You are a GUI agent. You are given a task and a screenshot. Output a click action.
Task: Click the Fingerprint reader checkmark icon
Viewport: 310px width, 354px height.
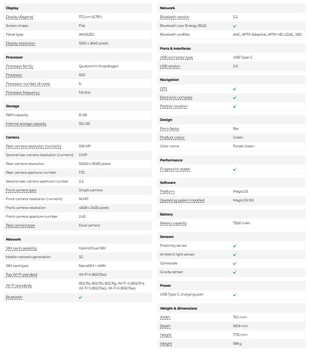[x=235, y=169]
